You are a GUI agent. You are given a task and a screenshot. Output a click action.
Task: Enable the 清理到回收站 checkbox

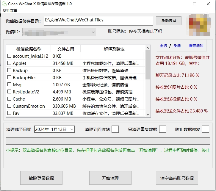pos(115,129)
